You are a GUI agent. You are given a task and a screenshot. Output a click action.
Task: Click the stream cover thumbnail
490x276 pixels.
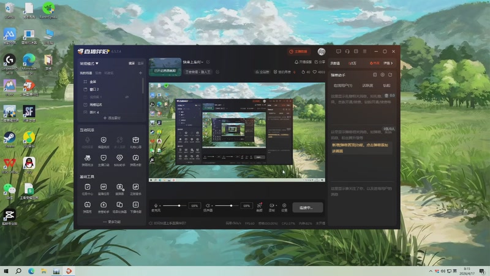click(165, 67)
